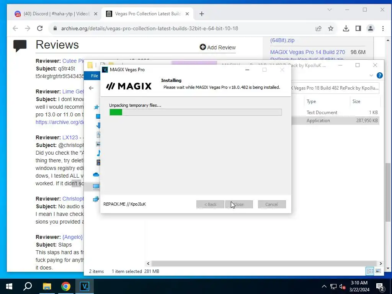Minimize the MAGIX Vegas Pro installer
This screenshot has height=294, width=392.
click(x=247, y=70)
